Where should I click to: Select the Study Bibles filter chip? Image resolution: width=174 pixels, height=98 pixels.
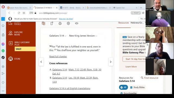pyautogui.click(x=137, y=87)
